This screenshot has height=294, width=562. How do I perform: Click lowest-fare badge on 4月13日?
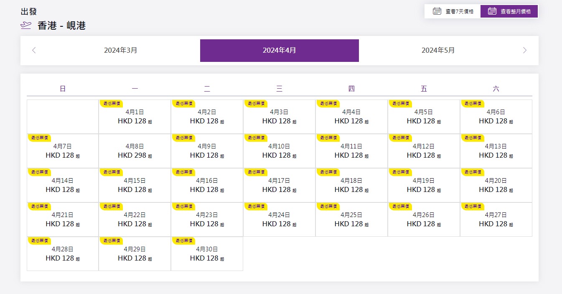473,138
